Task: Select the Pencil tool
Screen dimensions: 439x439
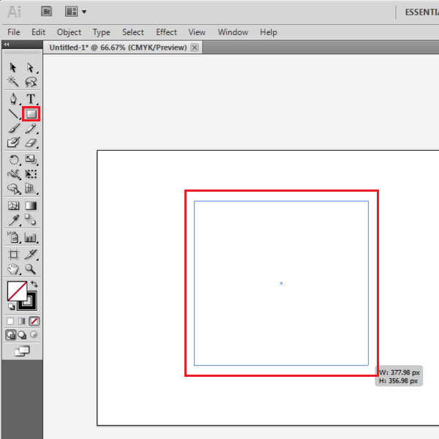Action: (31, 129)
